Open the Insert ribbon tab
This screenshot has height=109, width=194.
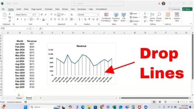pos(19,9)
